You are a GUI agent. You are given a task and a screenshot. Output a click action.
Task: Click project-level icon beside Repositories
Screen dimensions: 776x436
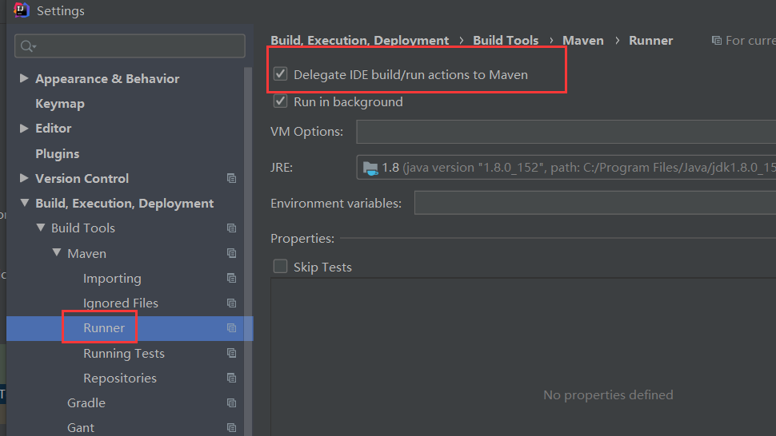[231, 378]
